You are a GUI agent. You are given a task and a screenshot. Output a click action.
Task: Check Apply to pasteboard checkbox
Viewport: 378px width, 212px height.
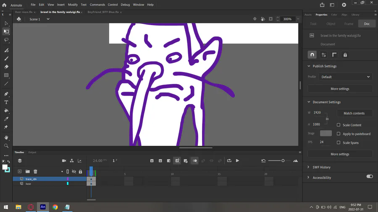tap(339, 134)
